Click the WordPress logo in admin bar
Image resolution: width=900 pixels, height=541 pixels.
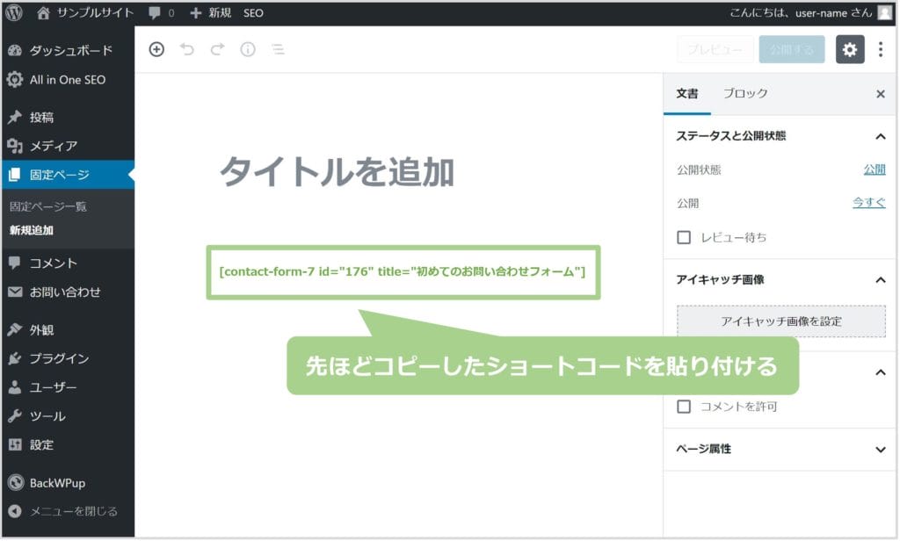[14, 13]
